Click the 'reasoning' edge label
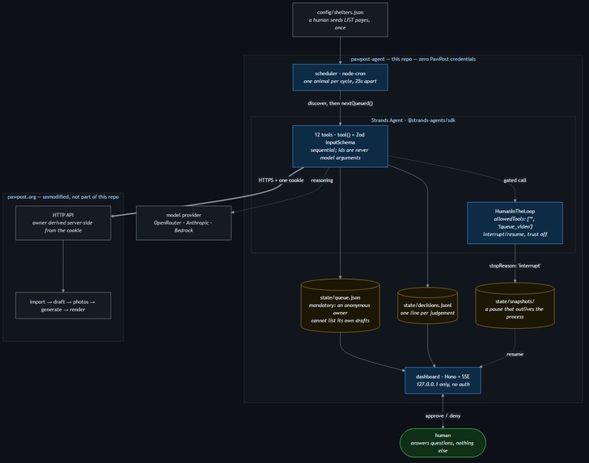The width and height of the screenshot is (589, 463). point(322,180)
